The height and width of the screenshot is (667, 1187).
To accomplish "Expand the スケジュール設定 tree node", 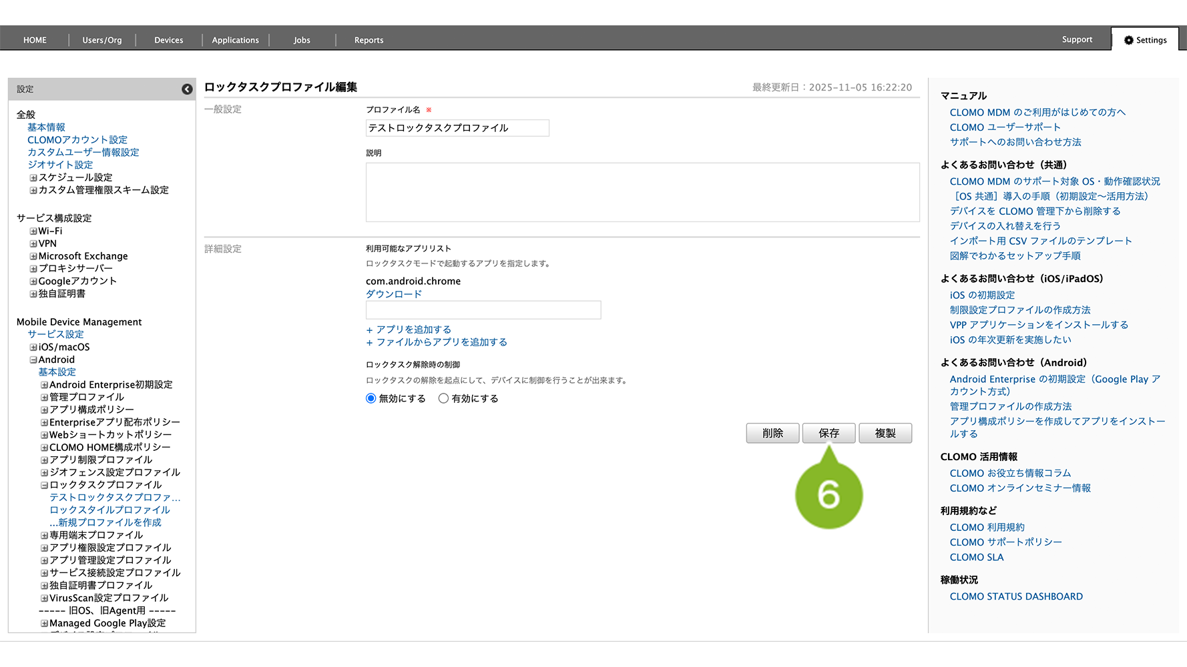I will pos(33,178).
